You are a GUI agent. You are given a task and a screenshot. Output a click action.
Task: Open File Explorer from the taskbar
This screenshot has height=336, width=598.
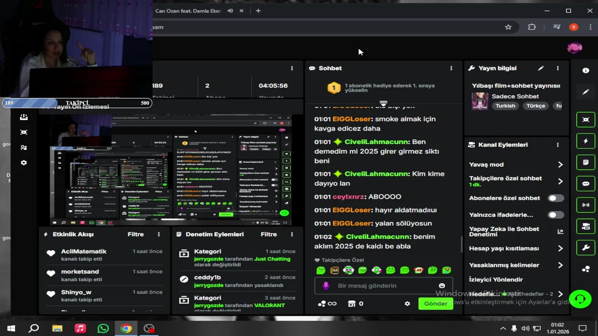(57, 329)
